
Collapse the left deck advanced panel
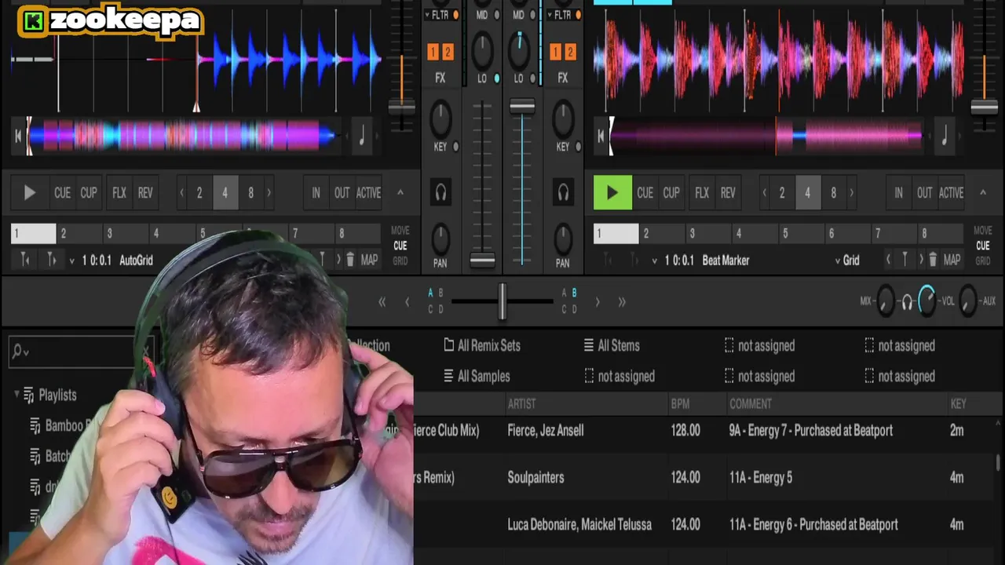[x=400, y=193]
